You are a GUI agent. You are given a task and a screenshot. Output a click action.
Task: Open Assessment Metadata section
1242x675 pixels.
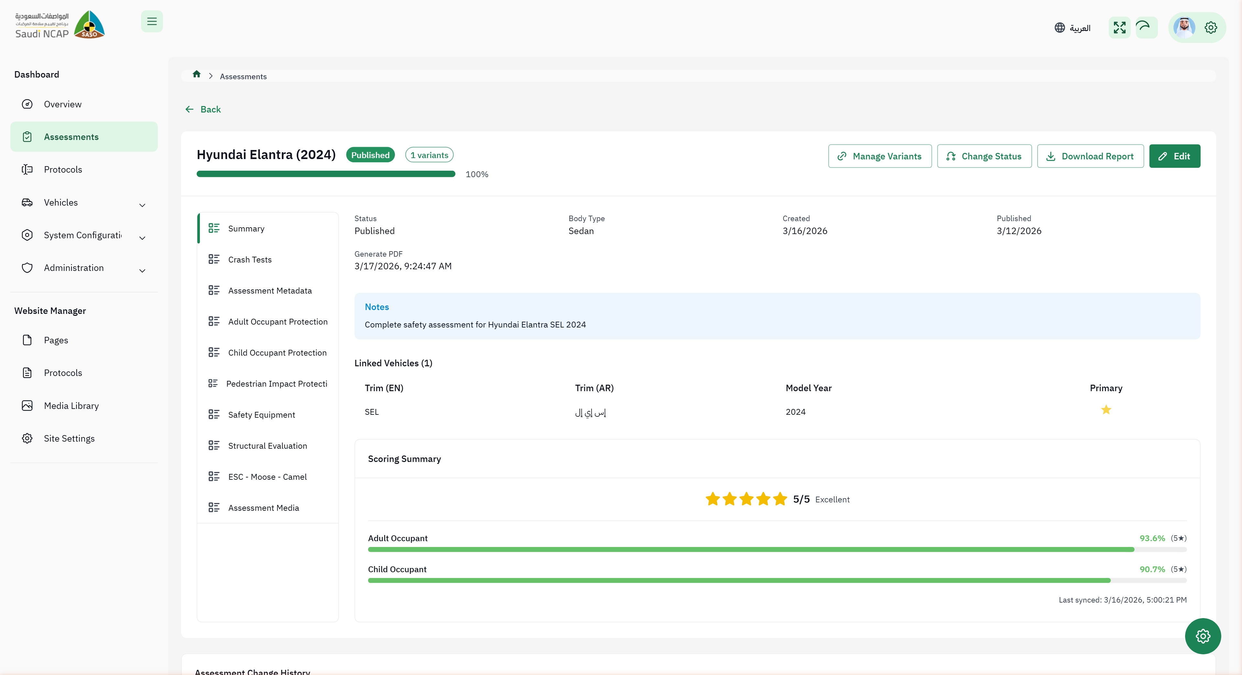pyautogui.click(x=268, y=291)
